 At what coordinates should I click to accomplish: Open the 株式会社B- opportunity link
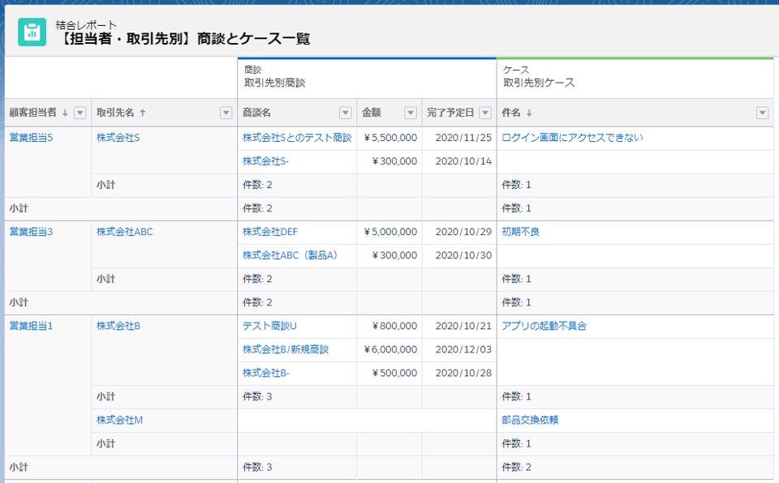tap(266, 374)
